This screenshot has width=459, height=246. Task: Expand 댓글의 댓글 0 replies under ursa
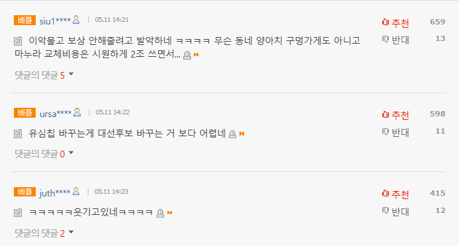[x=44, y=153]
